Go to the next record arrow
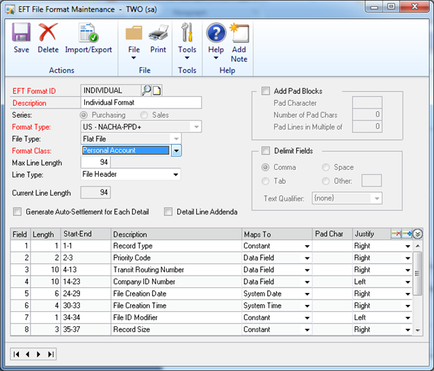Viewport: 434px width, 371px height. pos(39,354)
